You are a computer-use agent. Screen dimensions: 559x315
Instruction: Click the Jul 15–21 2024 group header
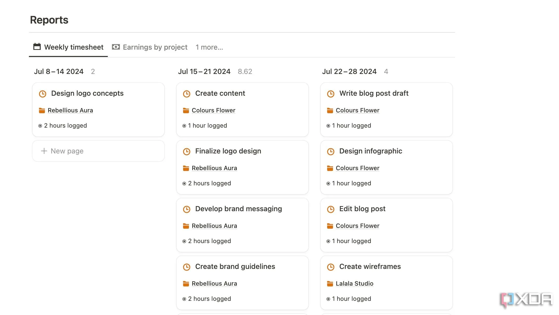tap(204, 71)
